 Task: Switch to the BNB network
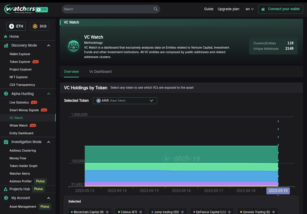tap(39, 26)
